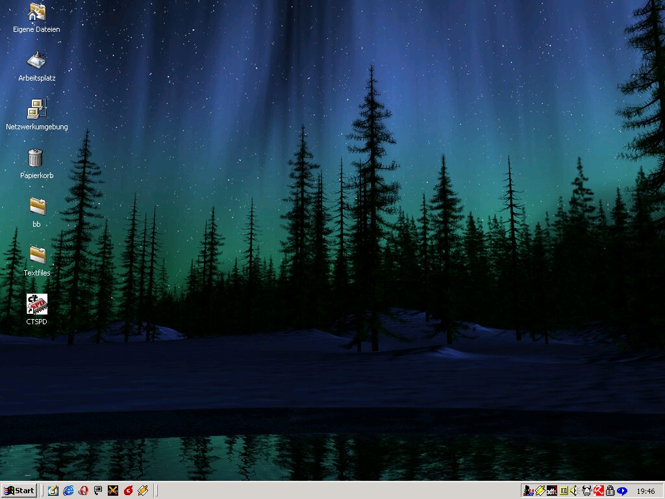Viewport: 665px width, 499px height.
Task: Click the monitor quick launch icon
Action: point(98,491)
